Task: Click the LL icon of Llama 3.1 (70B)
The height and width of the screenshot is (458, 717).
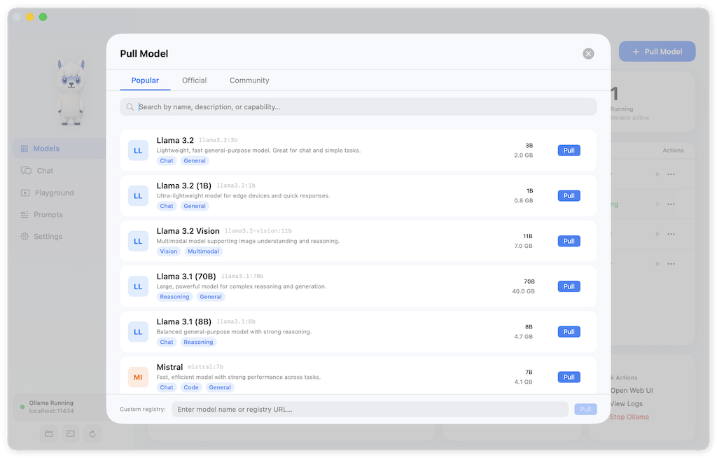Action: (x=138, y=286)
